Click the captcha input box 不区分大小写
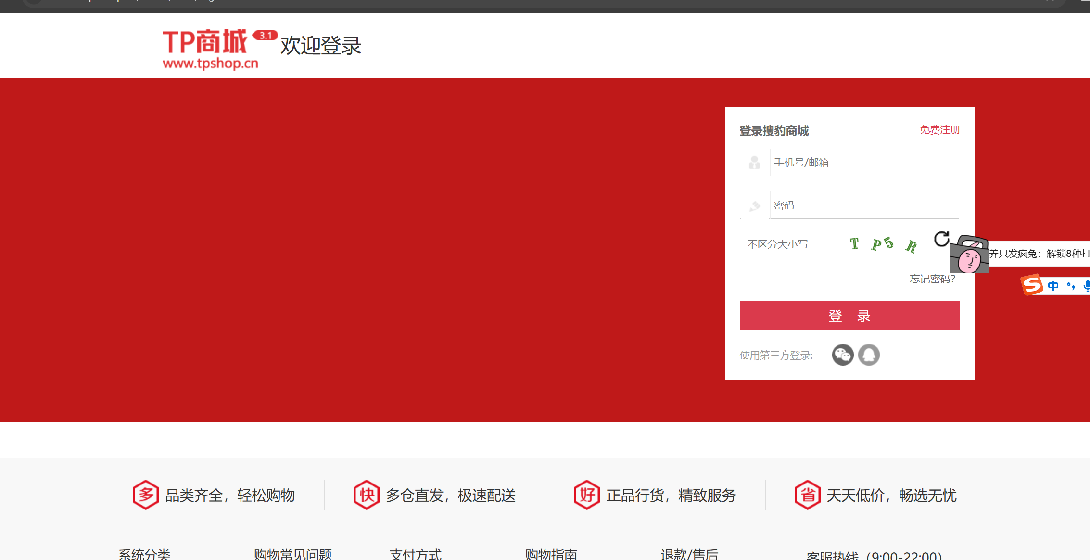 point(783,244)
